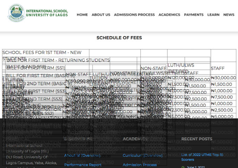Follow the Admission Process footer link
238x168 pixels.
point(140,165)
